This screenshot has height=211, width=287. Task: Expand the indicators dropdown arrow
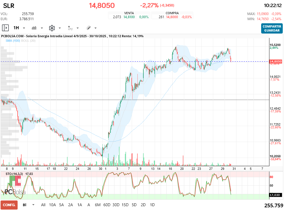click(77, 28)
